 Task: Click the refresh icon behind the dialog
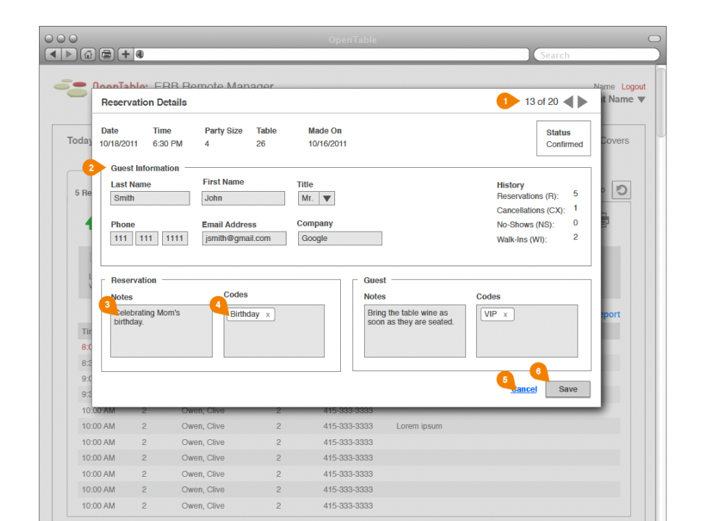click(621, 190)
